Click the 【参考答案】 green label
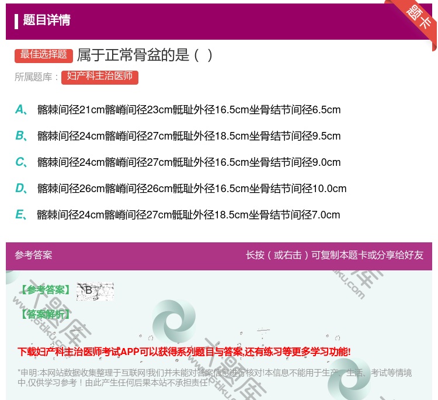438x400 pixels. point(46,290)
